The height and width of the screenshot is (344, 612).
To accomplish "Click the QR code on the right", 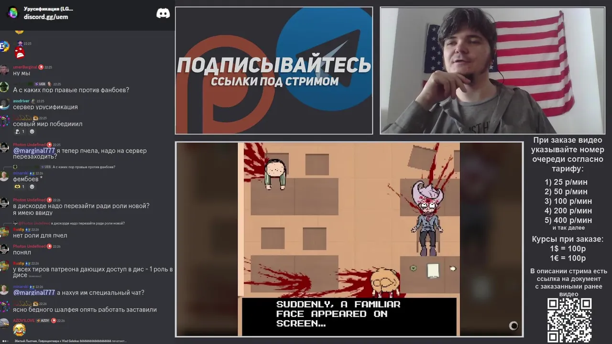I will coord(569,321).
